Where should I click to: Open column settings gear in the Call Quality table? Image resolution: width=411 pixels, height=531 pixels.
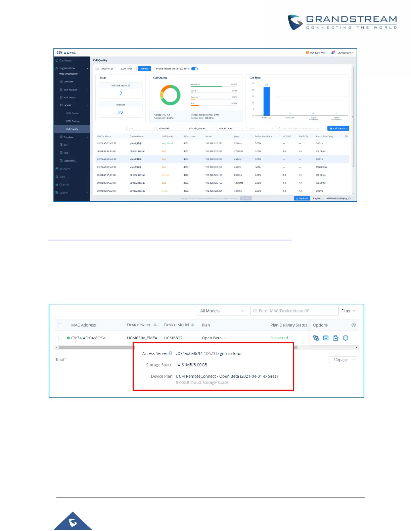tap(346, 136)
